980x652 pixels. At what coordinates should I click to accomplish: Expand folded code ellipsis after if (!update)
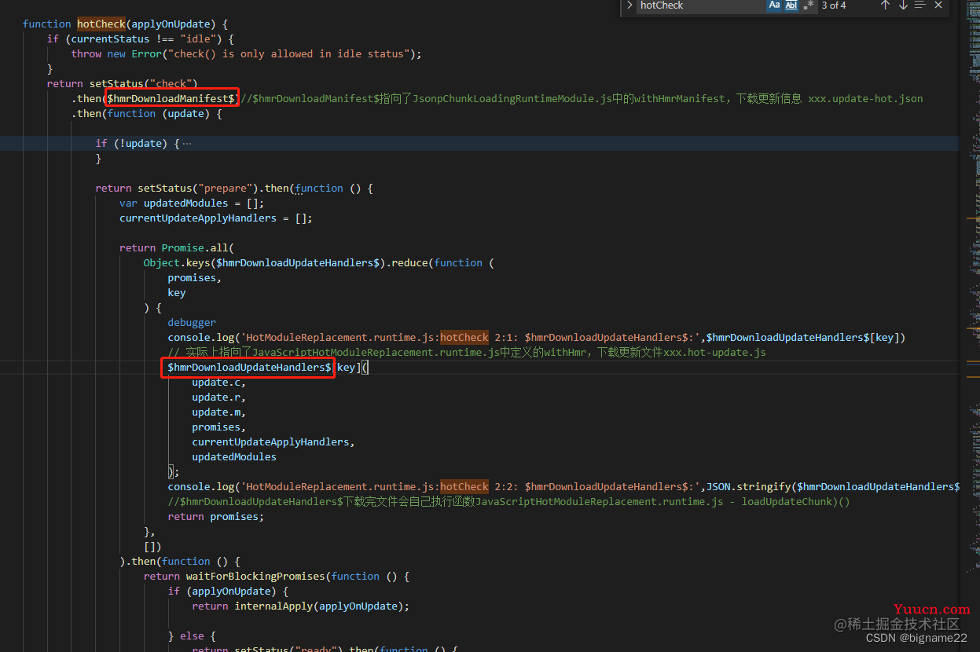point(186,144)
